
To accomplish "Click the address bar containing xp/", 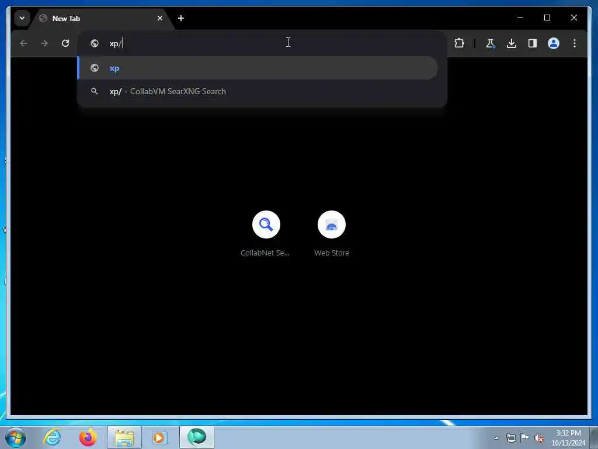I will (x=262, y=43).
